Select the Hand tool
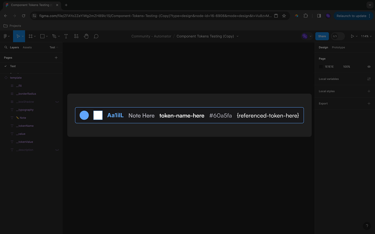The width and height of the screenshot is (375, 234). [x=86, y=36]
